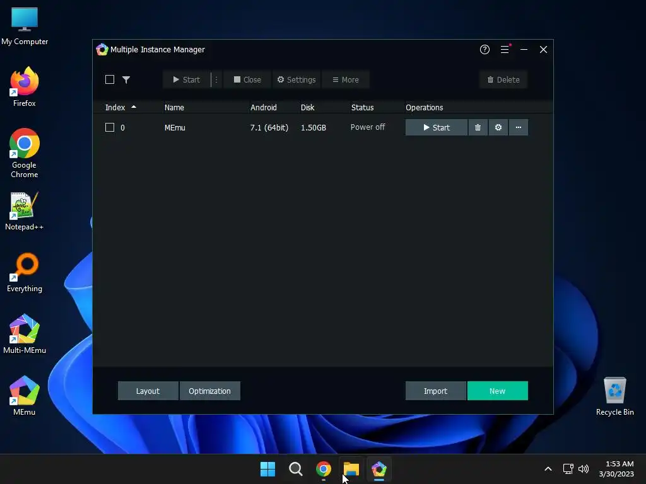Viewport: 646px width, 484px height.
Task: Click the toolbar Close button
Action: click(x=247, y=80)
